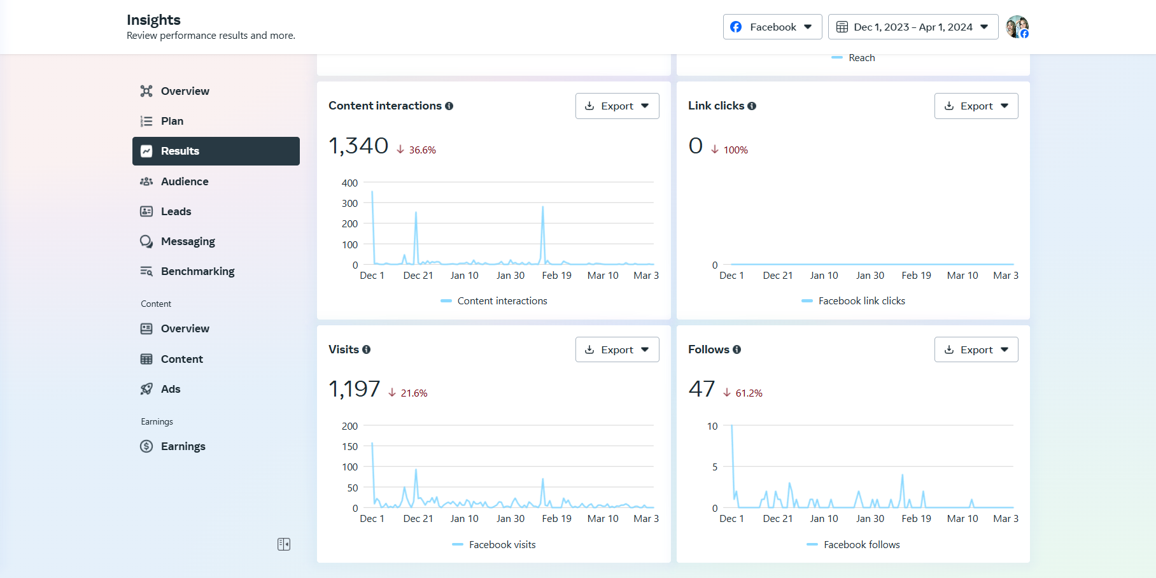The image size is (1156, 578).
Task: Open the Facebook platform dropdown
Action: click(x=772, y=27)
